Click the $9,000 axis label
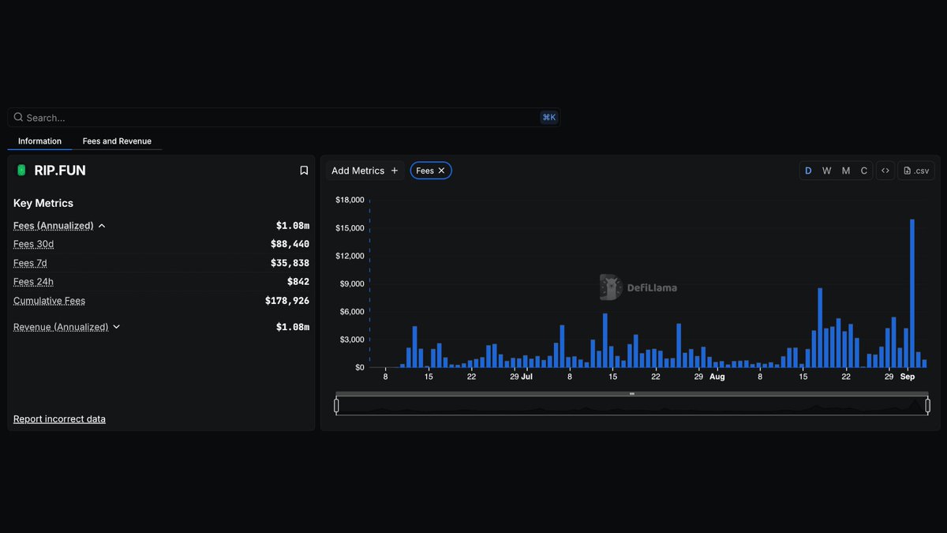Viewport: 947px width, 533px height. 352,283
